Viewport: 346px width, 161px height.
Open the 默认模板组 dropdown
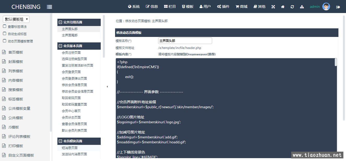point(16,19)
